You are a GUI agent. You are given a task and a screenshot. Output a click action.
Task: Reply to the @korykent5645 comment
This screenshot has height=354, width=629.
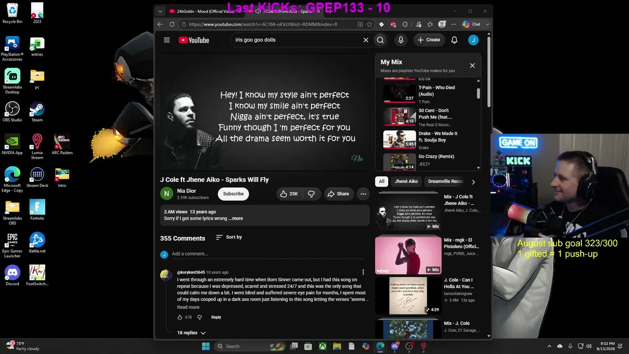[x=216, y=317]
